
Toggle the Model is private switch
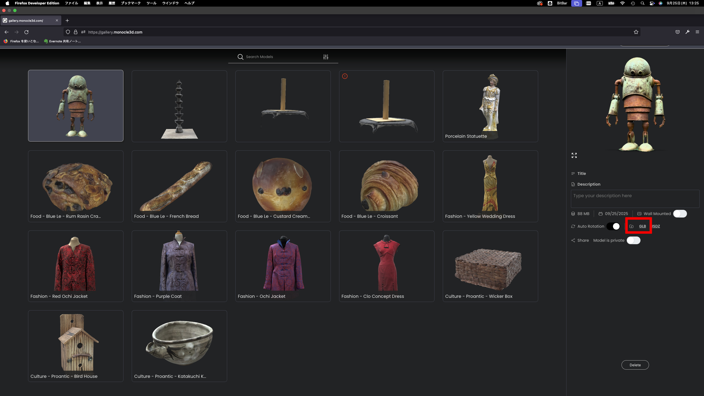(633, 240)
